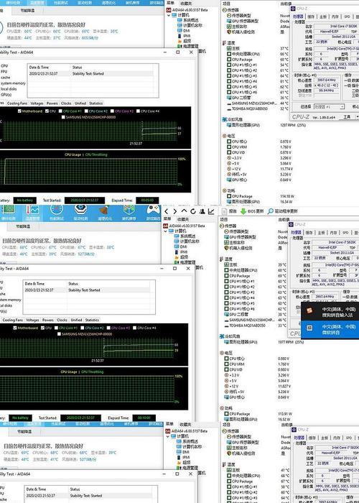Click the up-level caret icon in AIDA64 toolbar
This screenshot has height=503, width=359.
(x=184, y=211)
